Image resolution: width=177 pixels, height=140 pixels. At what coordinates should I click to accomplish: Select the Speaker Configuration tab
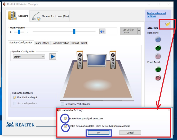point(21,43)
